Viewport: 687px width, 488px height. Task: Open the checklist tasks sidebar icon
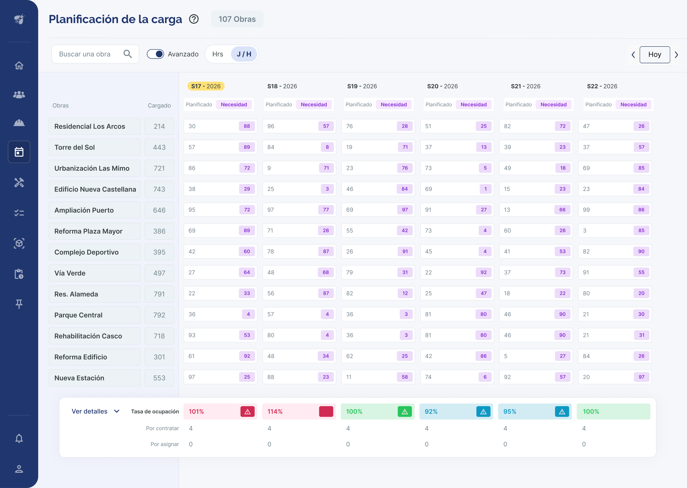19,213
